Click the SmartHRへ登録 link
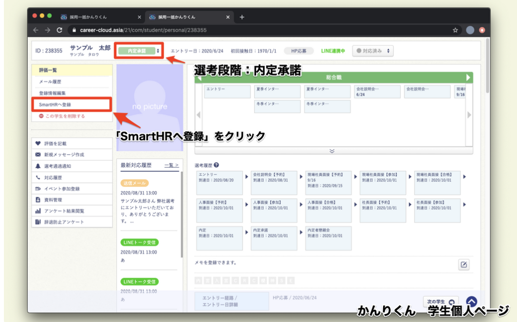 [x=55, y=105]
